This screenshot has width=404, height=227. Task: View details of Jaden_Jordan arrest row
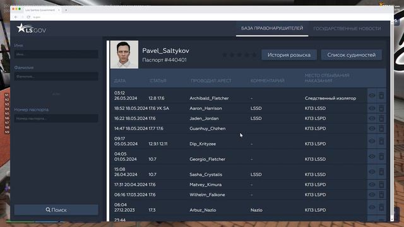(x=372, y=119)
